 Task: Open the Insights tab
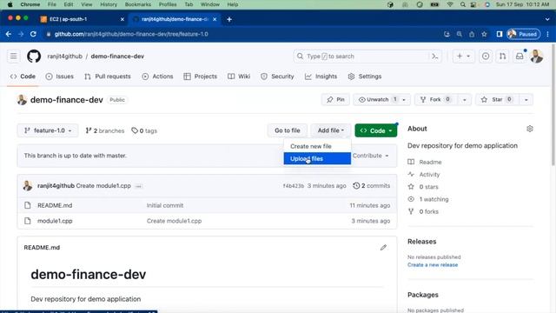(321, 77)
